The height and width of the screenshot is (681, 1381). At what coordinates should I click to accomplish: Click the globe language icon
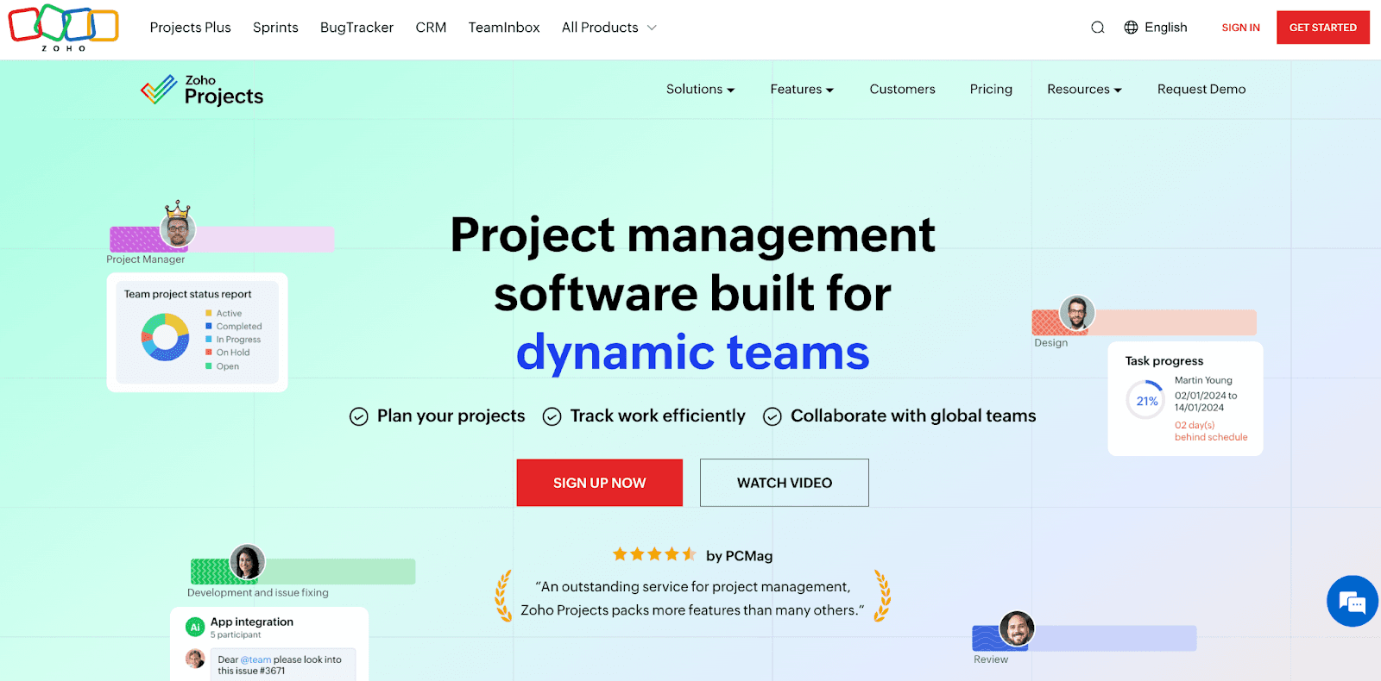pos(1131,28)
